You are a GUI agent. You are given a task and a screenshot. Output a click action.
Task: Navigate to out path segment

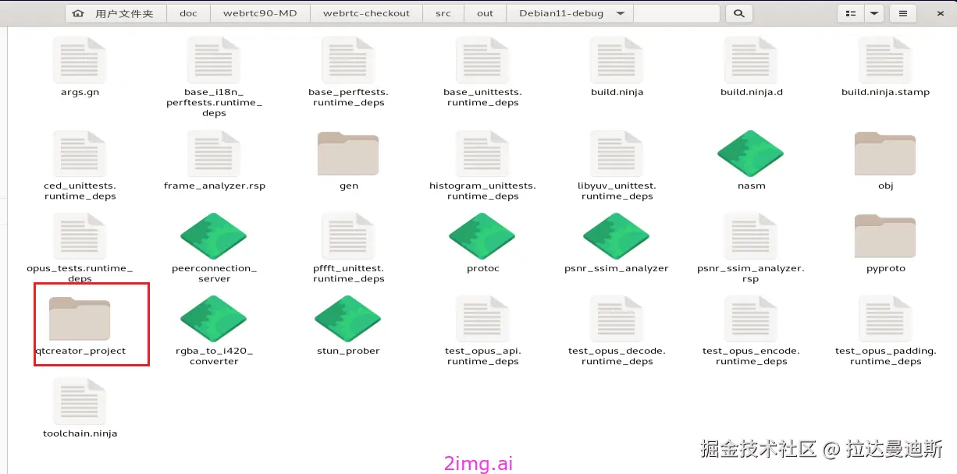pos(486,13)
